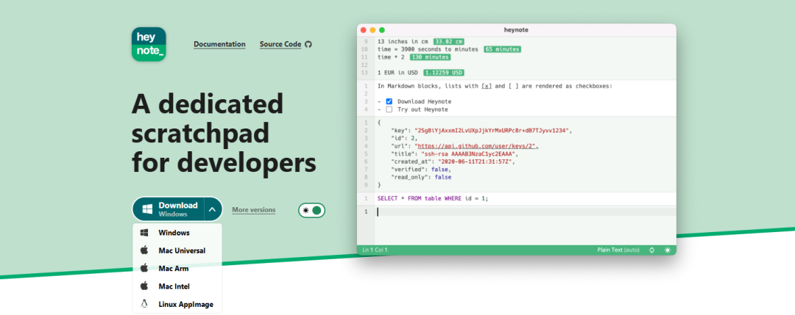Click the Windows logo on the Download button
Screen dimensions: 795x315
pos(147,209)
